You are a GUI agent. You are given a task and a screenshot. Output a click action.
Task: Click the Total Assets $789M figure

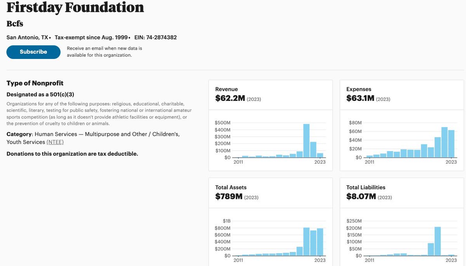coord(229,197)
